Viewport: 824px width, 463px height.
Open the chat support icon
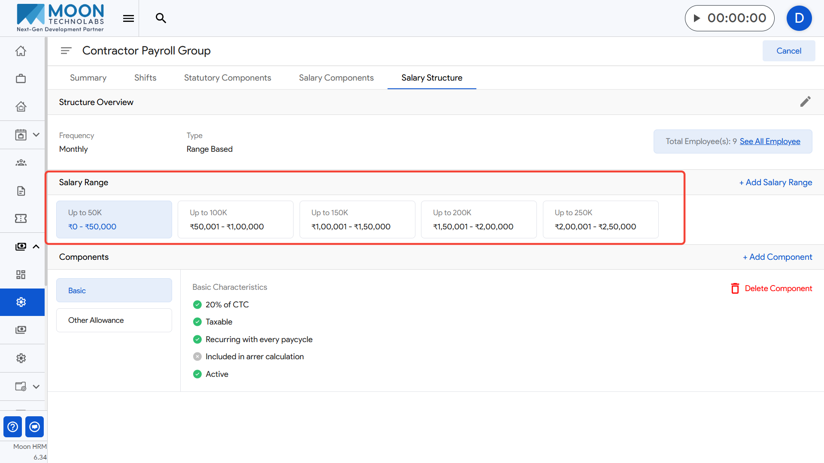click(35, 427)
